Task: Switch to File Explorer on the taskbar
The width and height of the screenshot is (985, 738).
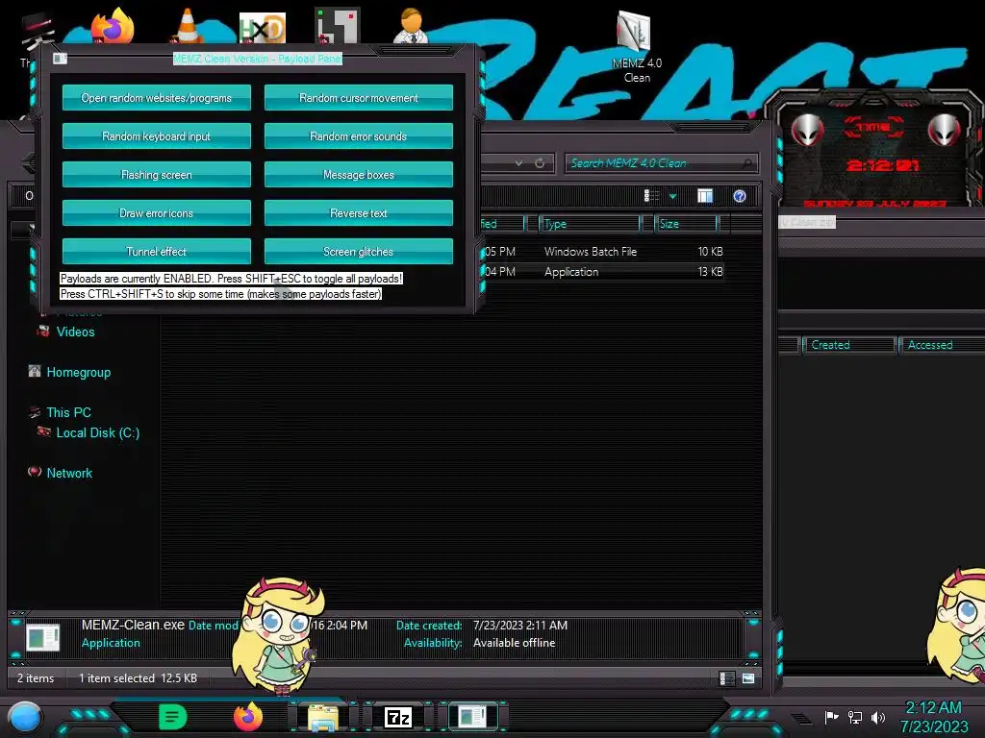Action: (x=323, y=717)
